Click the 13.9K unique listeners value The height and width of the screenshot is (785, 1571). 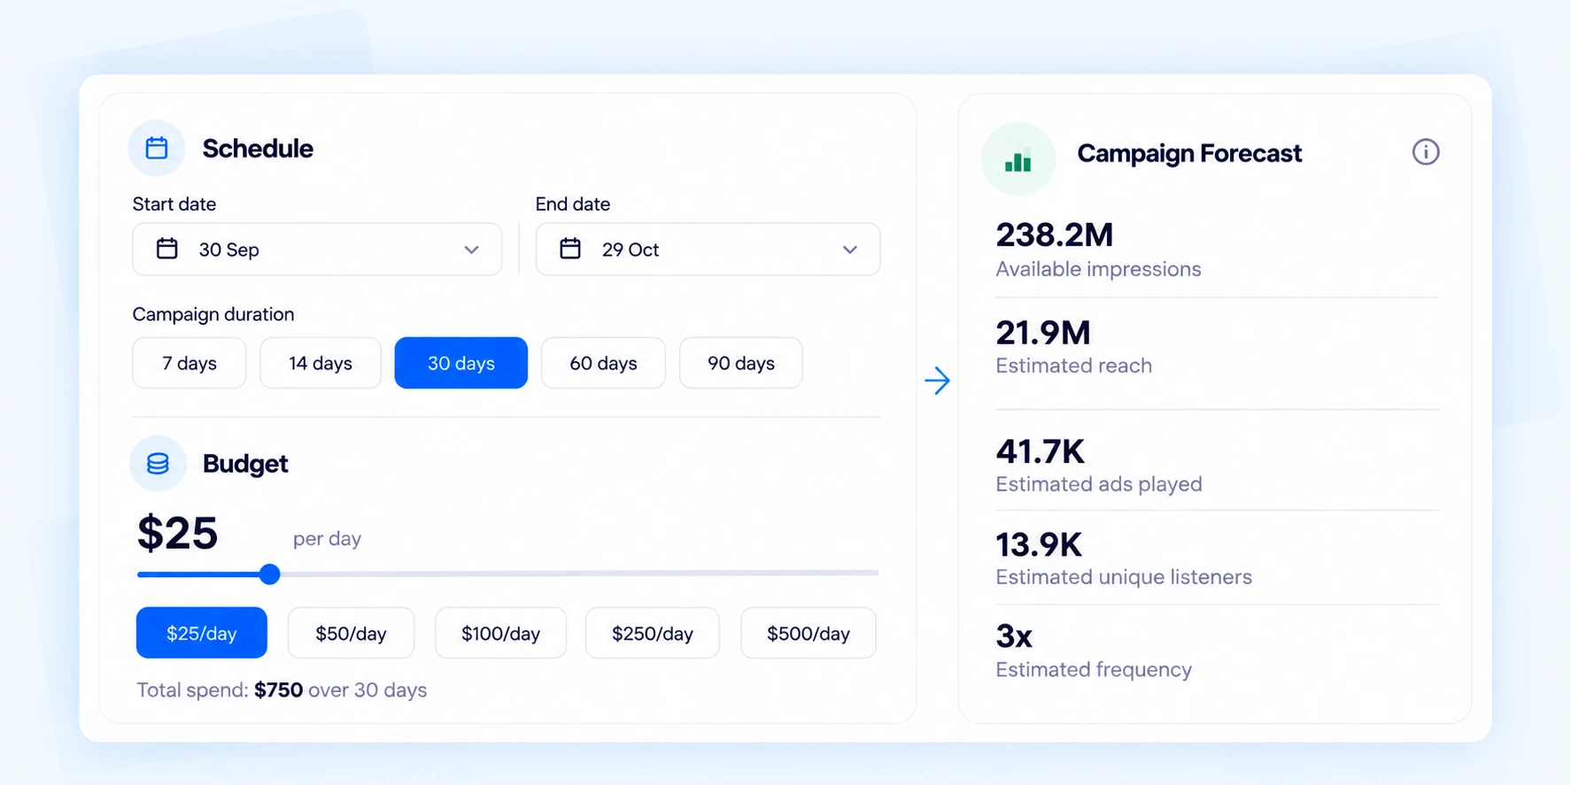[1039, 544]
